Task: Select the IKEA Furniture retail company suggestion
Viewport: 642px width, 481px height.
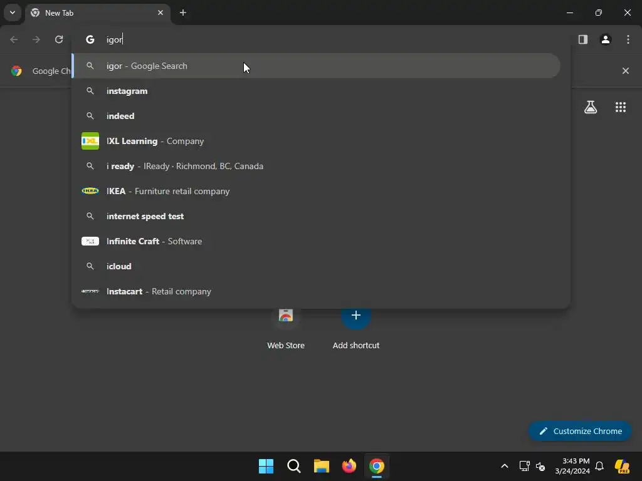Action: click(316, 191)
